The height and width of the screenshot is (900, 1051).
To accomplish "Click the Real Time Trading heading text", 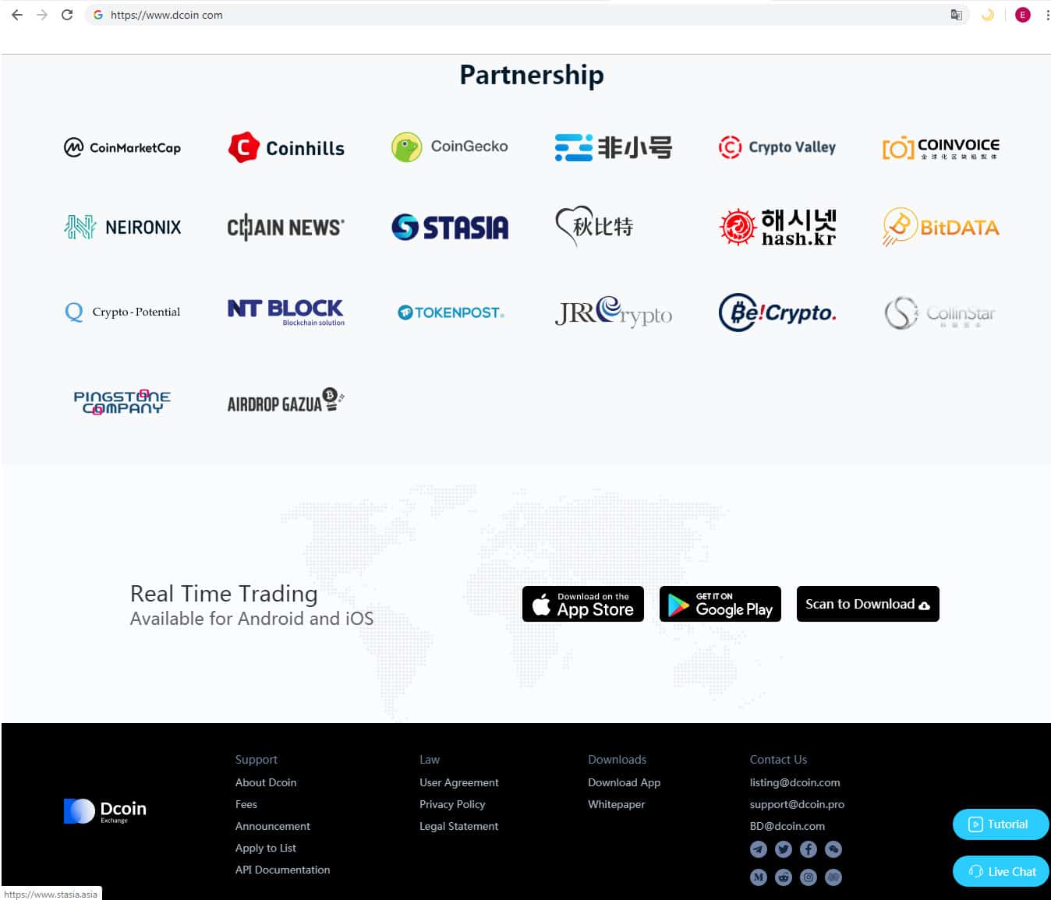I will tap(224, 594).
